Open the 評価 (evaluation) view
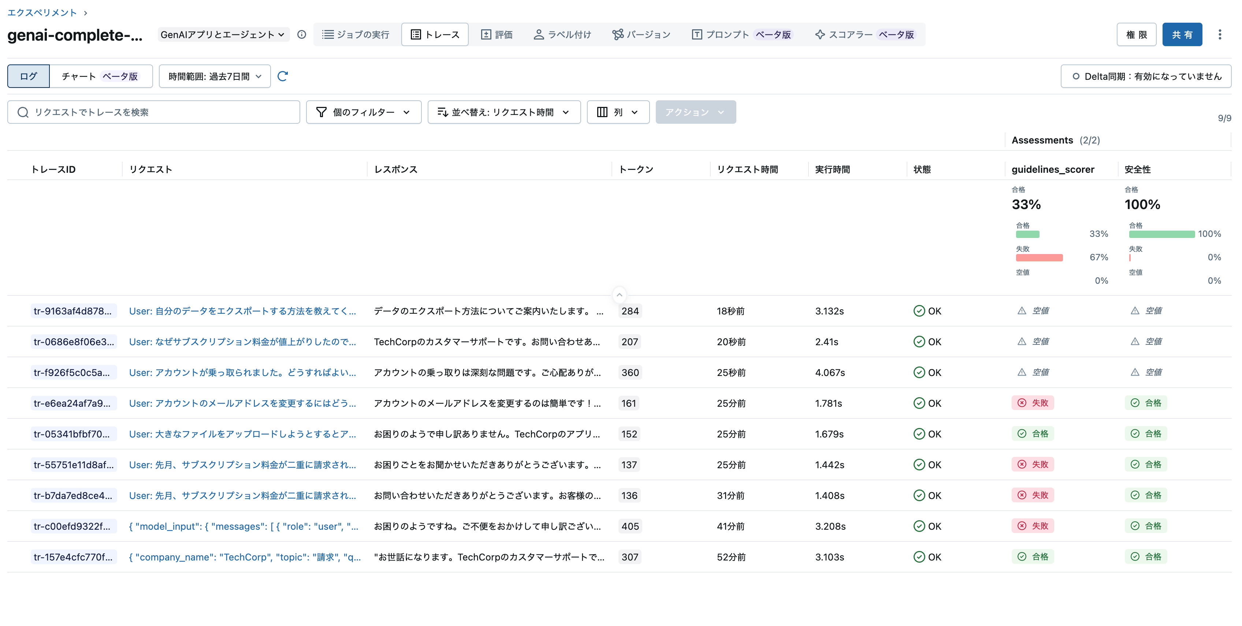 pos(497,34)
